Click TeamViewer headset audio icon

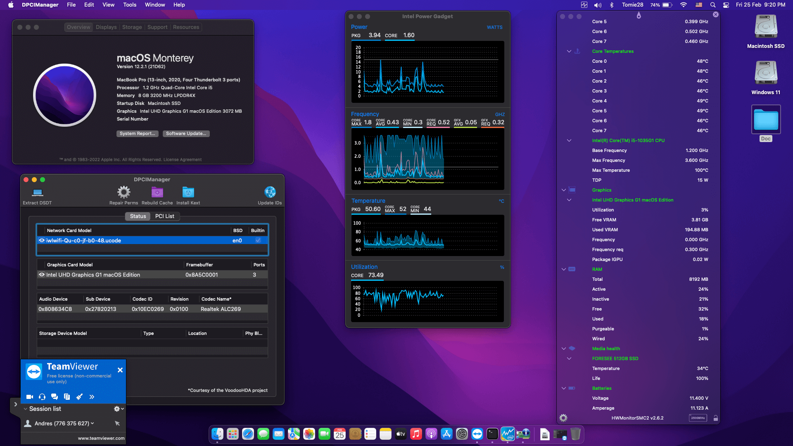coord(42,397)
